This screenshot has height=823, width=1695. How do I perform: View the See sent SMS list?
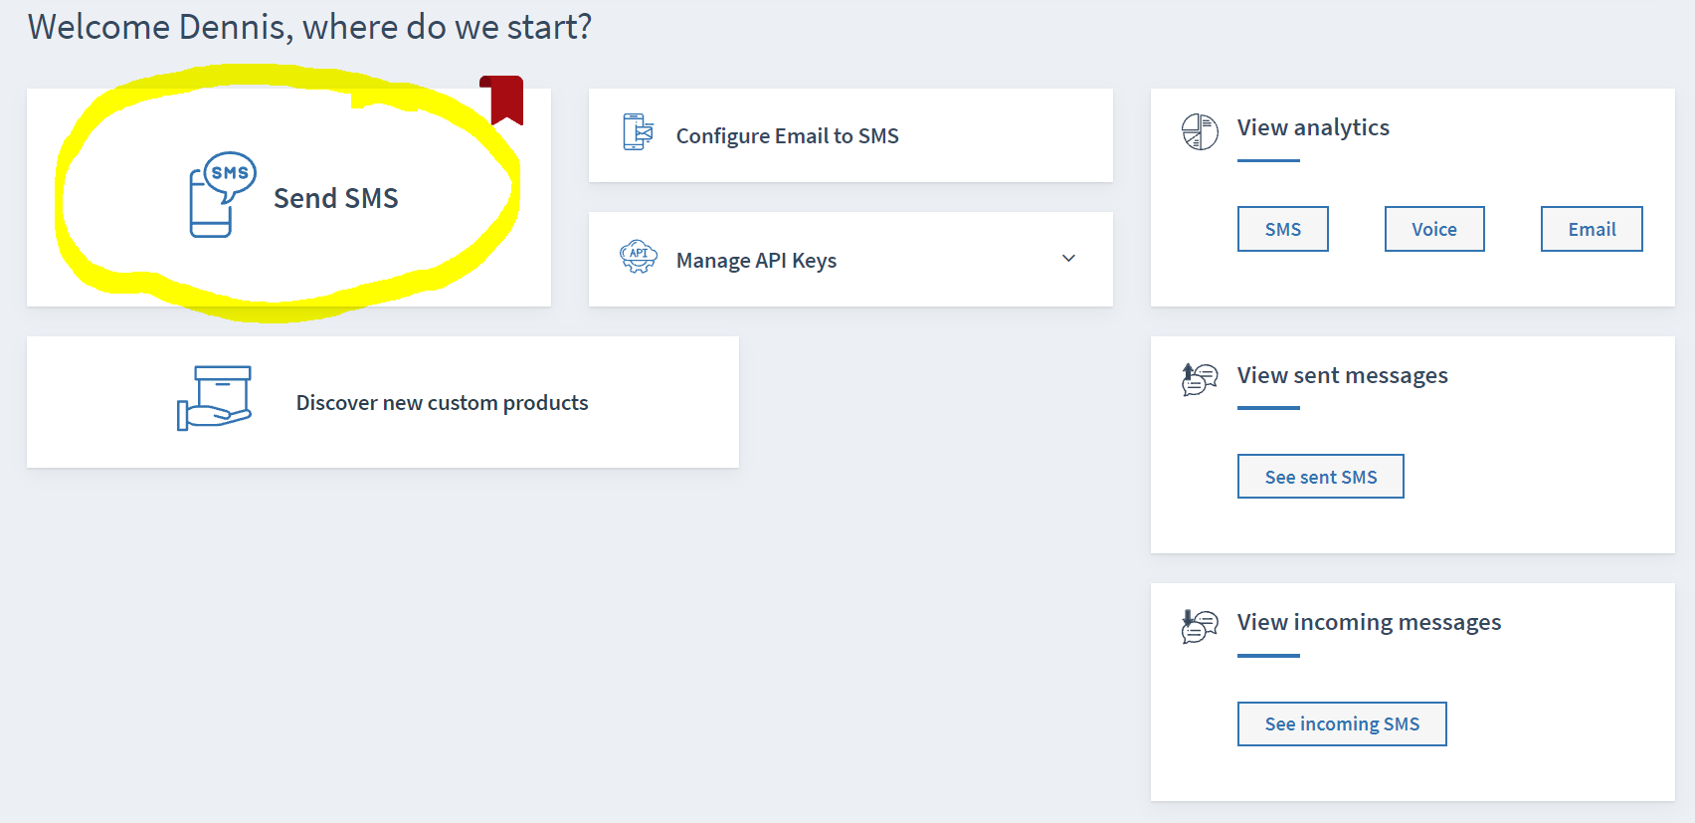[x=1320, y=477]
